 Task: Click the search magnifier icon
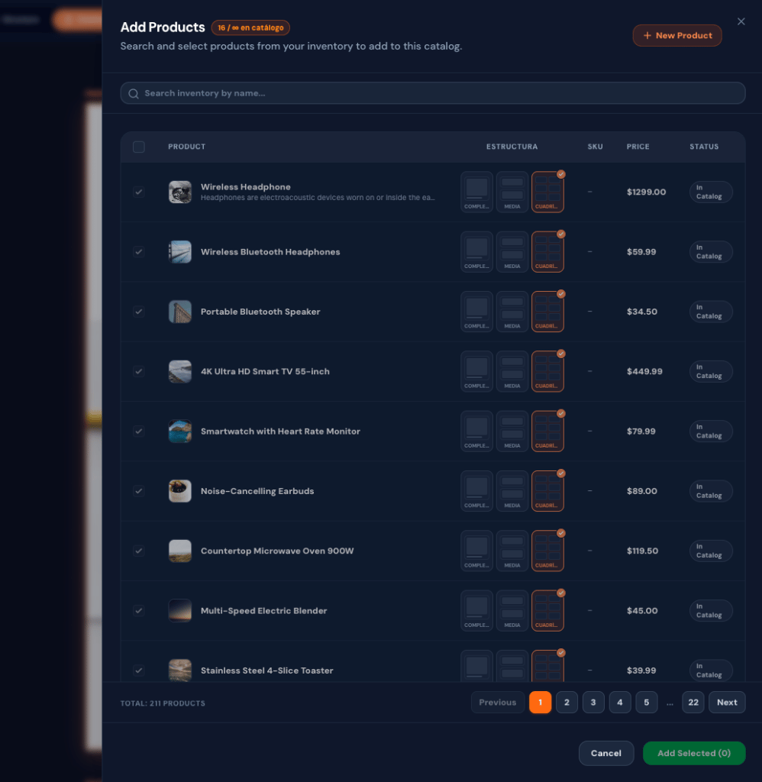click(x=133, y=93)
